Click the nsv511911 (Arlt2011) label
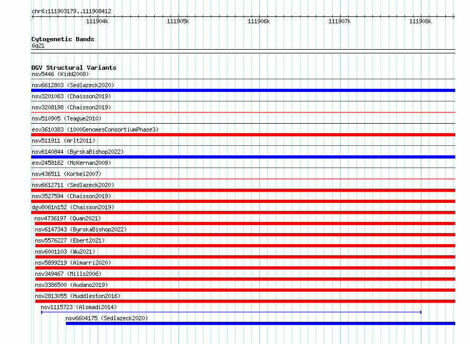Viewport: 470px width, 344px height. click(x=63, y=141)
